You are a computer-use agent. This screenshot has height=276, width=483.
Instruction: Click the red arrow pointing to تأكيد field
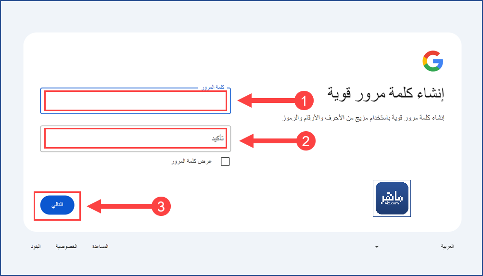pos(268,141)
